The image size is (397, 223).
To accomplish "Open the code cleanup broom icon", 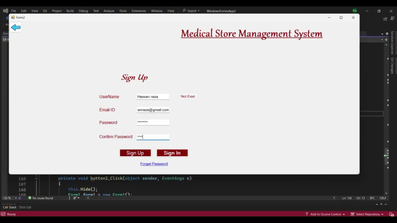I will (75, 198).
